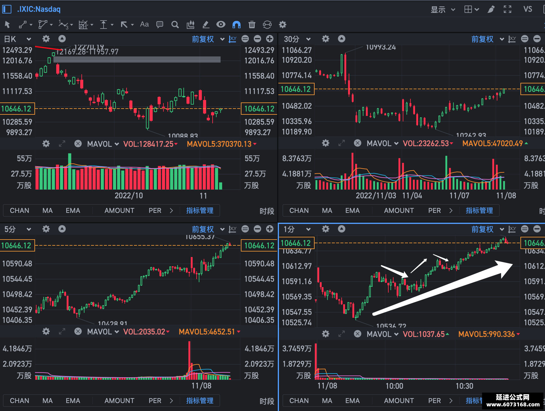Activate the magnet snap tool
This screenshot has width=545, height=411.
click(x=237, y=25)
